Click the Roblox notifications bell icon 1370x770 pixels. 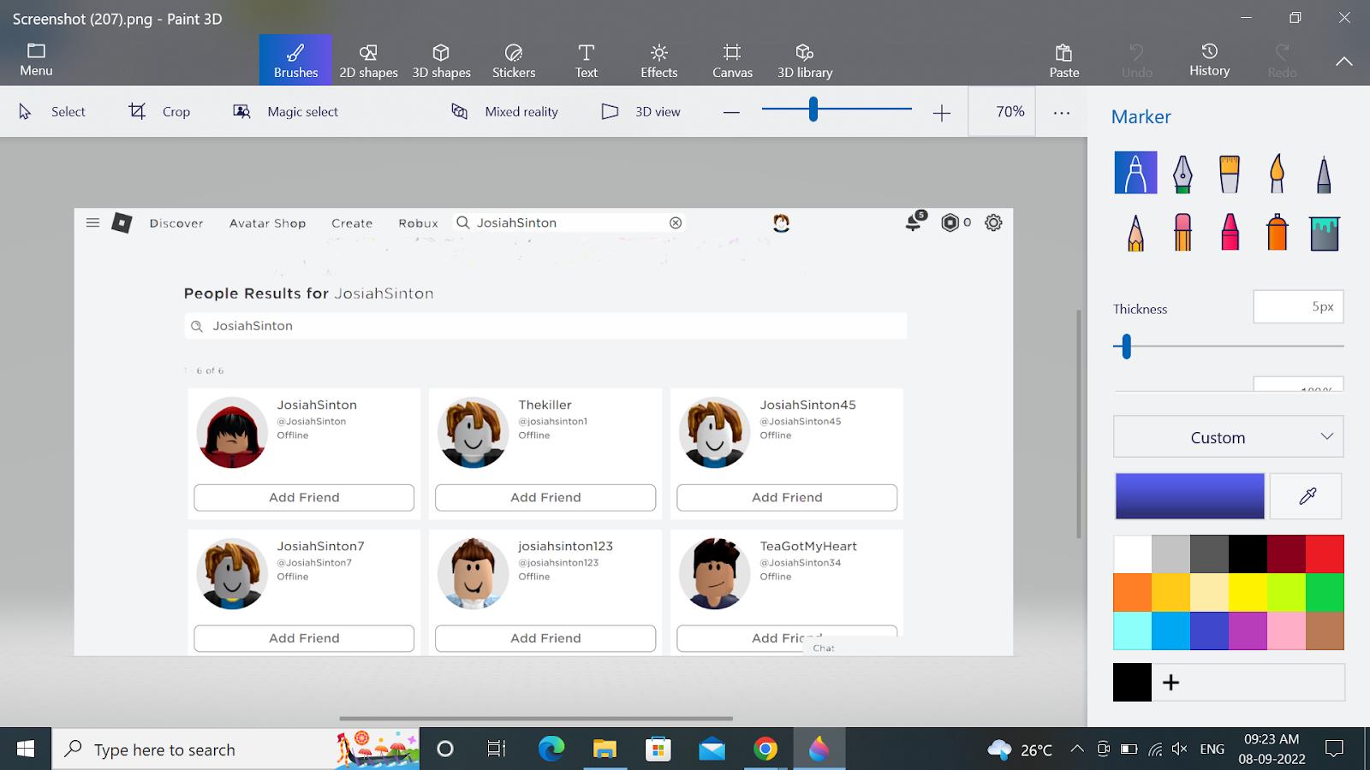914,222
